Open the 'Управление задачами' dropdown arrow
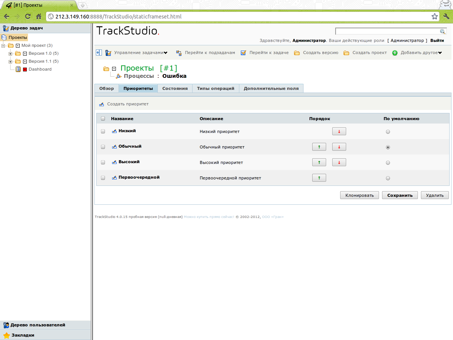The height and width of the screenshot is (340, 453). pyautogui.click(x=165, y=53)
